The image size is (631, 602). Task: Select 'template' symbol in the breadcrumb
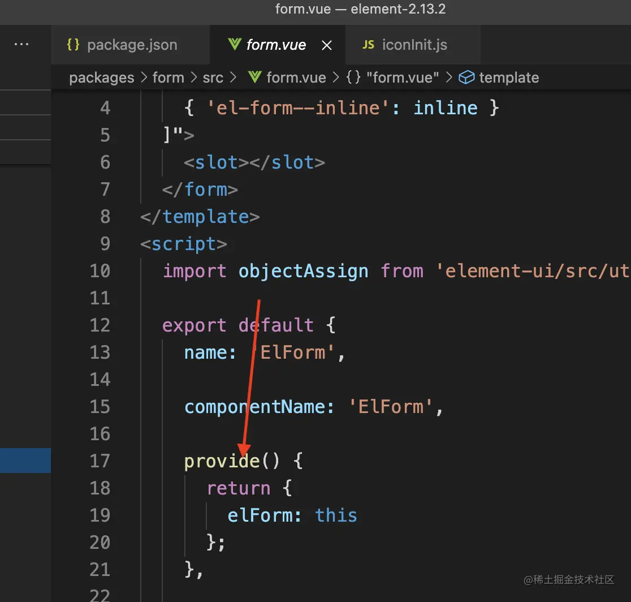509,78
